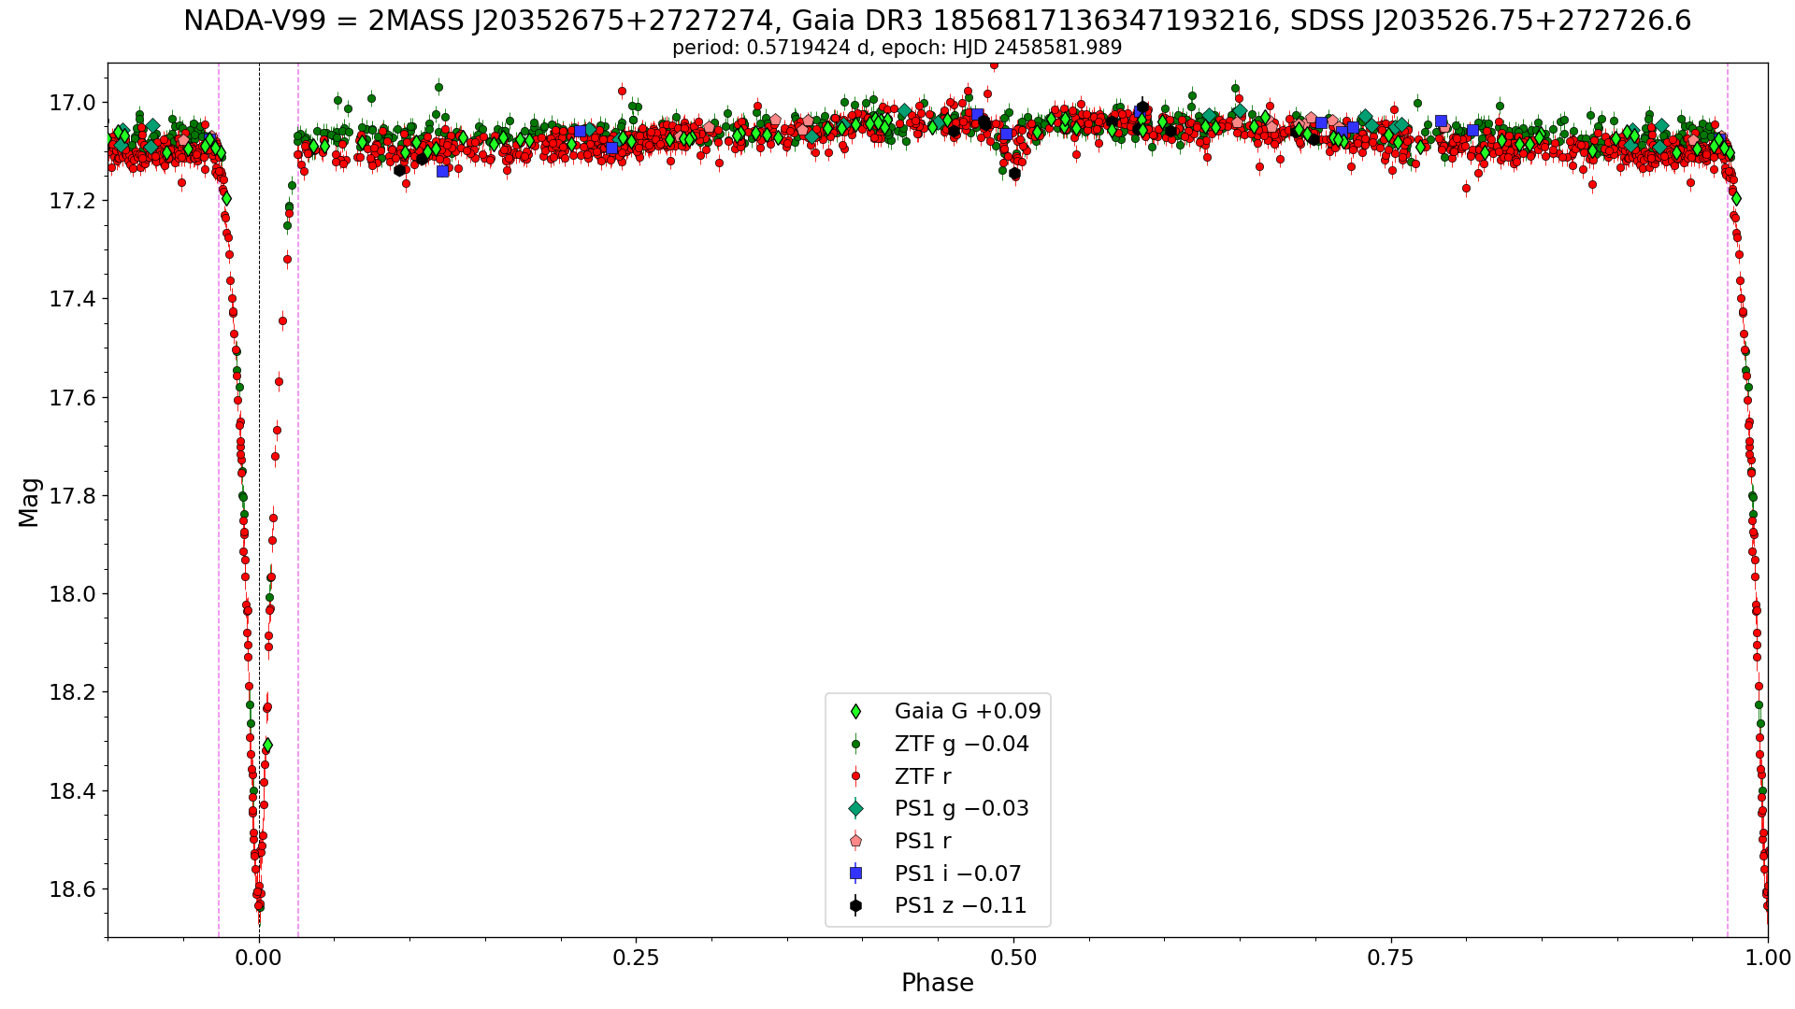This screenshot has width=1795, height=1009.
Task: Click the 18.4 magnitude tick label
Action: 72,791
